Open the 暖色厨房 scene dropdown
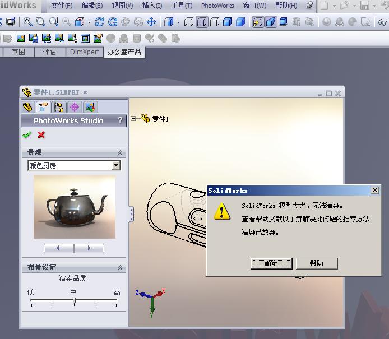The image size is (389, 339). [x=115, y=165]
